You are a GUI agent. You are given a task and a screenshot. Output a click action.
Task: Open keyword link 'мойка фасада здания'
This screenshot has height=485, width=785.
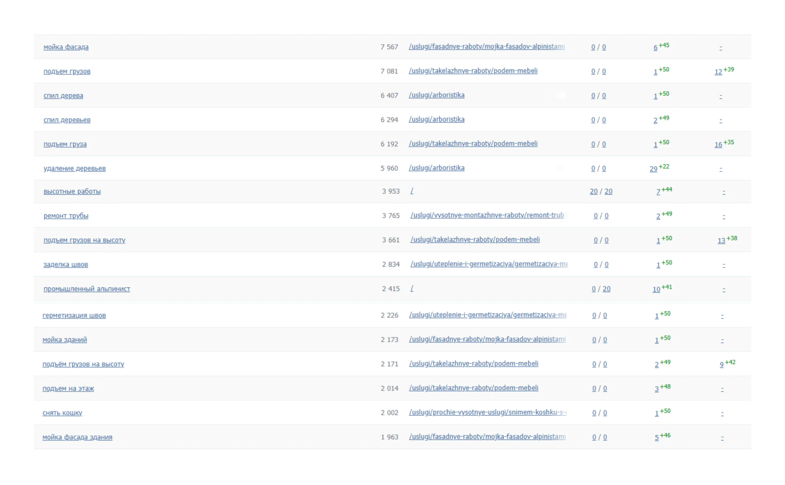click(77, 437)
